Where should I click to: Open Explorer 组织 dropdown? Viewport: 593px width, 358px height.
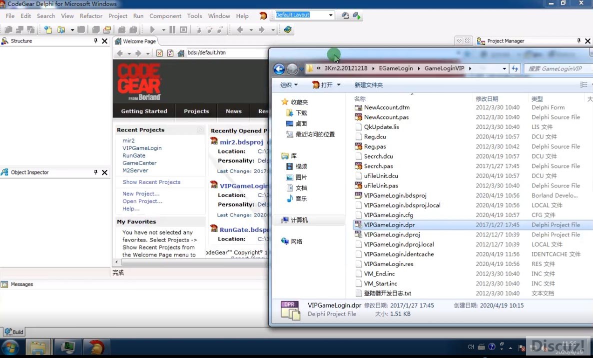(289, 85)
